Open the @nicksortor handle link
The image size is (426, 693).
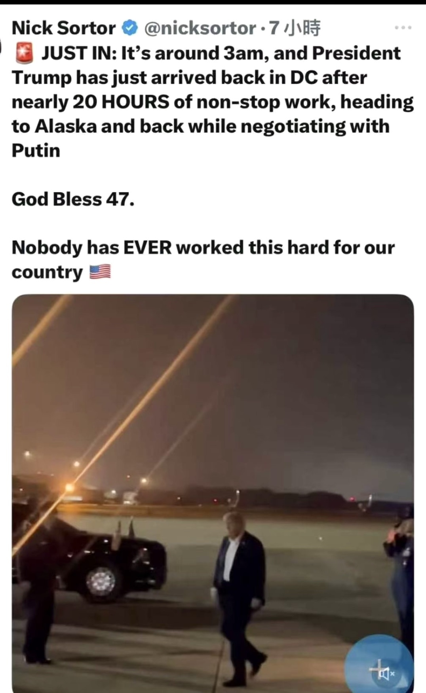(200, 28)
